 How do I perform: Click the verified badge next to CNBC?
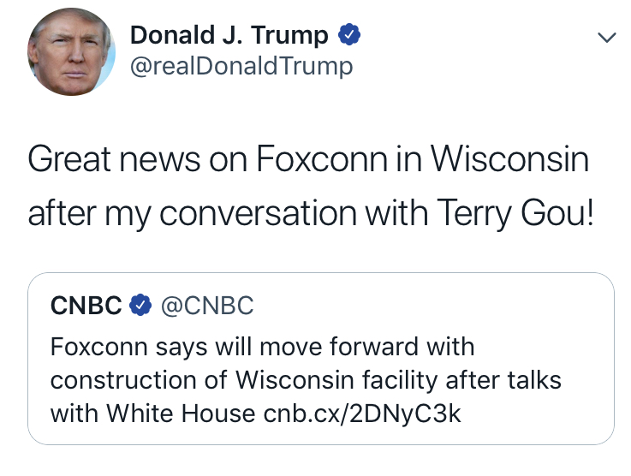point(140,305)
